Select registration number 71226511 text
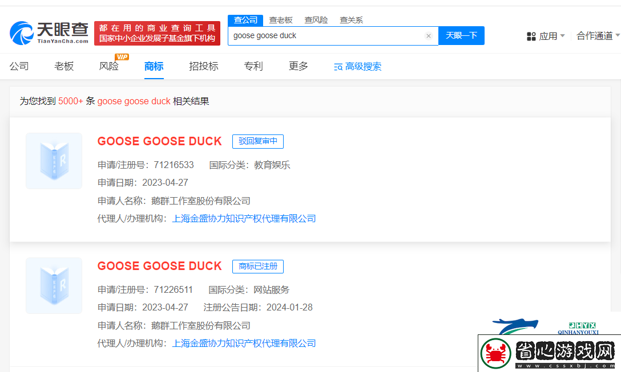This screenshot has height=372, width=621. [x=173, y=290]
